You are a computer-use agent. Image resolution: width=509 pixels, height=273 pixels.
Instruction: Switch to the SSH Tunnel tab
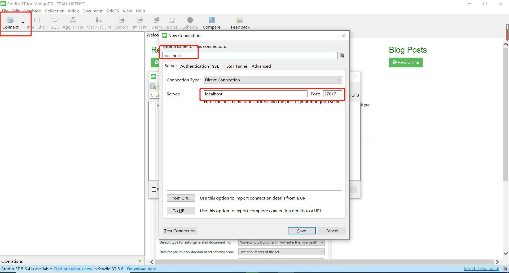237,66
